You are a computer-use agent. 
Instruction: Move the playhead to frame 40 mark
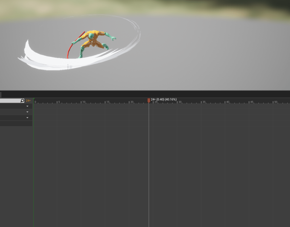point(225,101)
